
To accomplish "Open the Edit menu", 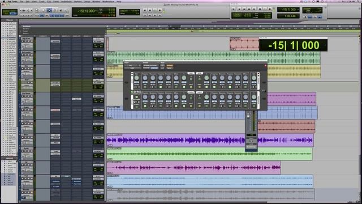I will [28, 1].
